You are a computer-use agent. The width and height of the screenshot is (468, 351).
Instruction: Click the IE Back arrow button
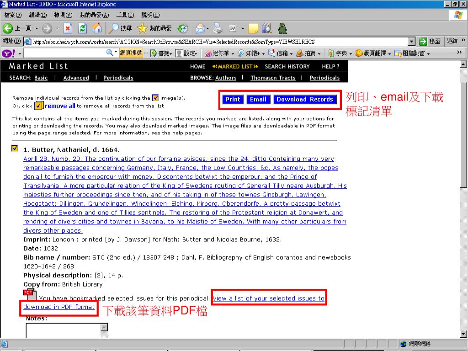(x=8, y=28)
